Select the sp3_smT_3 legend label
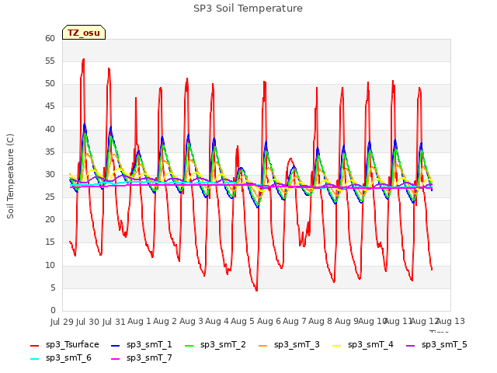This screenshot has width=497, height=373. 297,345
